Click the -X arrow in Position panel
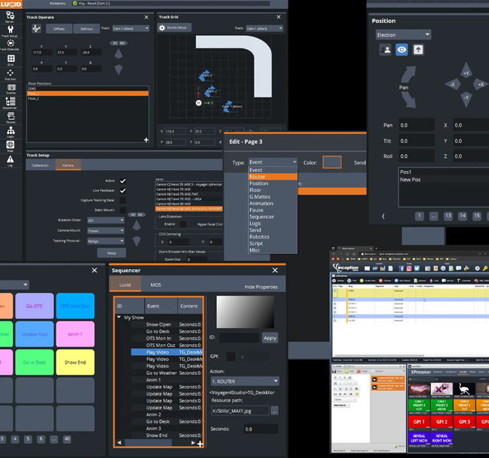The width and height of the screenshot is (489, 458). (x=453, y=85)
